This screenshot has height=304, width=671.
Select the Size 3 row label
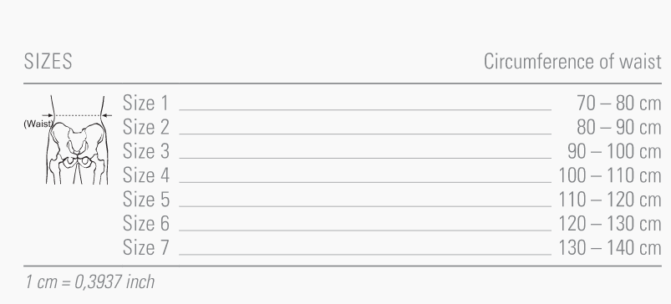point(146,151)
